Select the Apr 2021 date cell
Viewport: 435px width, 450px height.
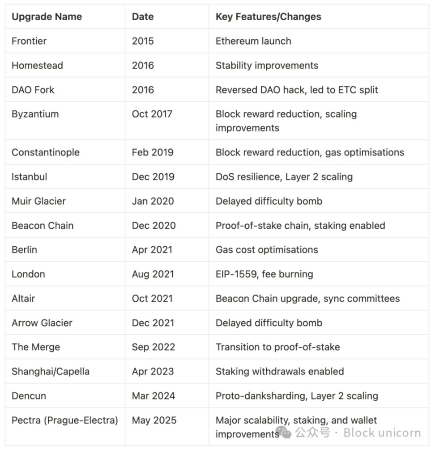pyautogui.click(x=152, y=250)
